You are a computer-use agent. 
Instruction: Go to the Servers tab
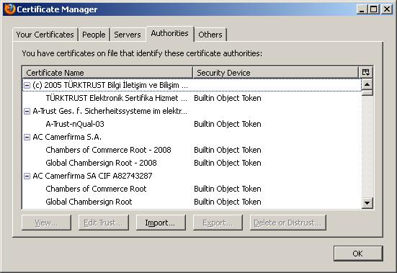pyautogui.click(x=128, y=35)
